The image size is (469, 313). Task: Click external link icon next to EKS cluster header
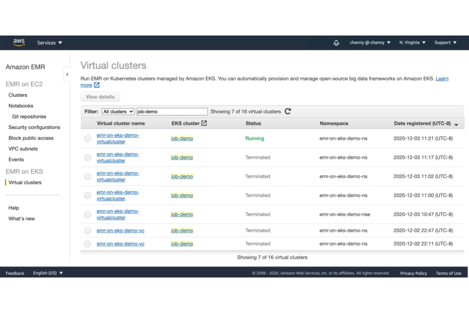click(204, 123)
